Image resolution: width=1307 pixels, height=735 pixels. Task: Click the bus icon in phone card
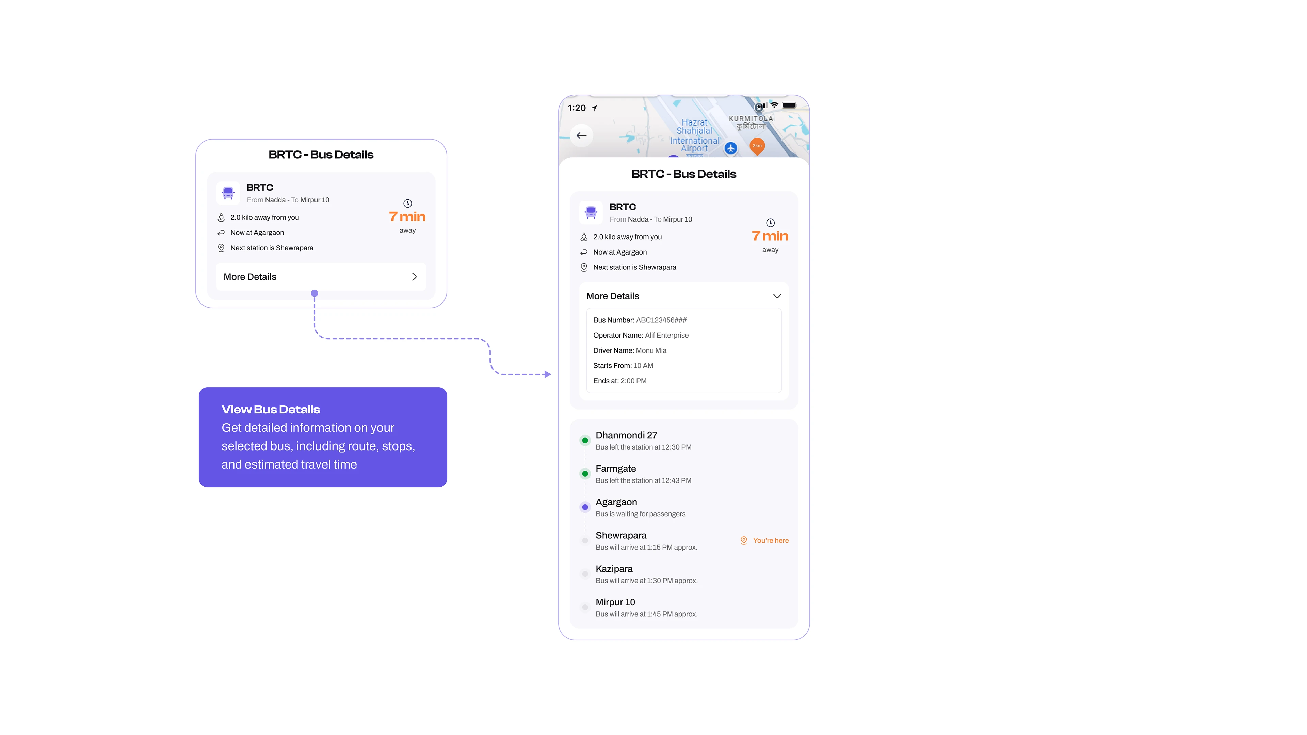pyautogui.click(x=591, y=212)
